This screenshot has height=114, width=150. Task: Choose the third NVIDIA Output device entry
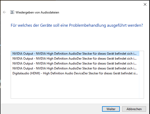point(75,63)
